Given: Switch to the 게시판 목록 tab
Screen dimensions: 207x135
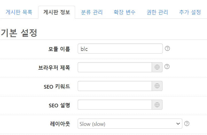Looking at the screenshot, I should coord(19,12).
